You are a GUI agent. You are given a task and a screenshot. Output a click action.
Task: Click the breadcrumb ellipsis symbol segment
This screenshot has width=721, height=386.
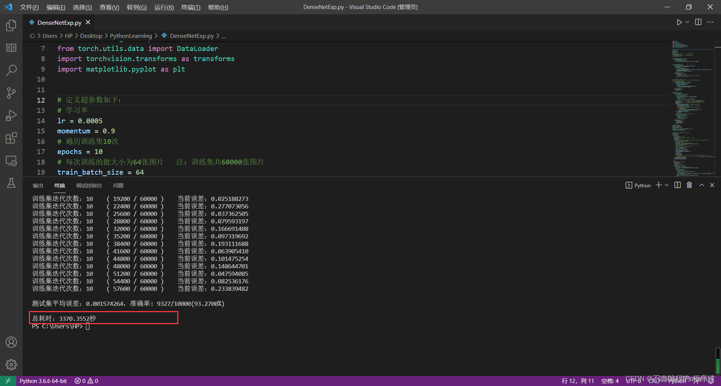[x=223, y=36]
